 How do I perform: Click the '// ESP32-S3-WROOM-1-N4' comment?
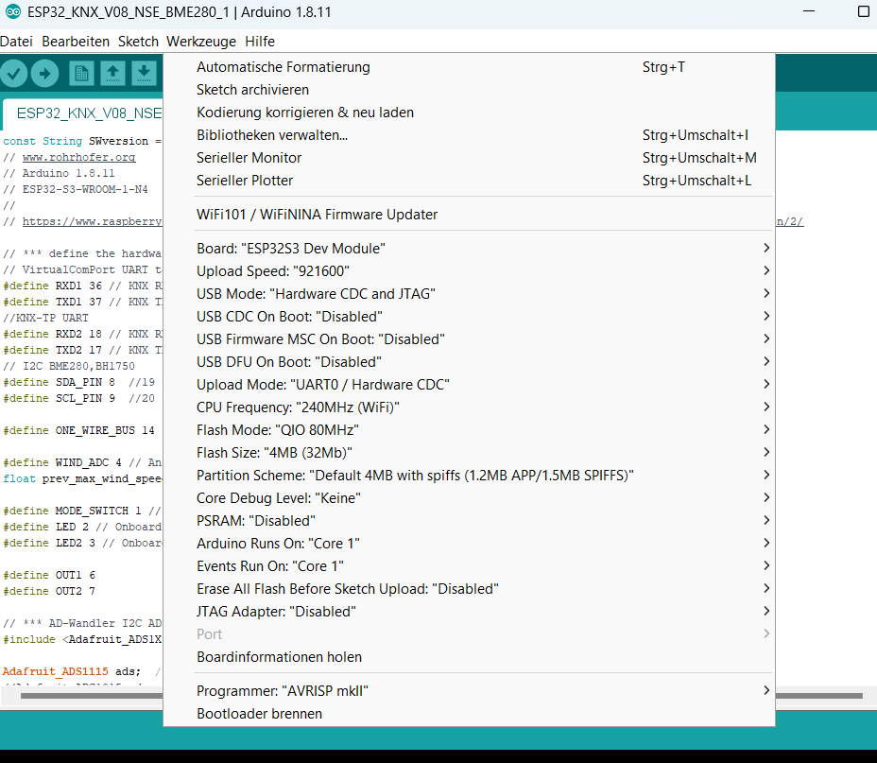76,189
